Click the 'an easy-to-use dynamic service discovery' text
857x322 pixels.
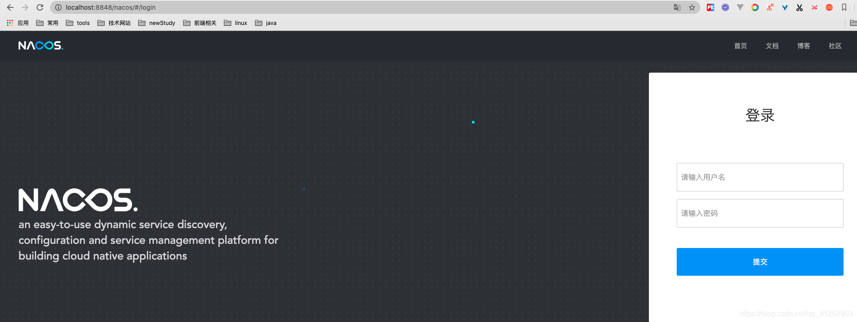click(123, 224)
